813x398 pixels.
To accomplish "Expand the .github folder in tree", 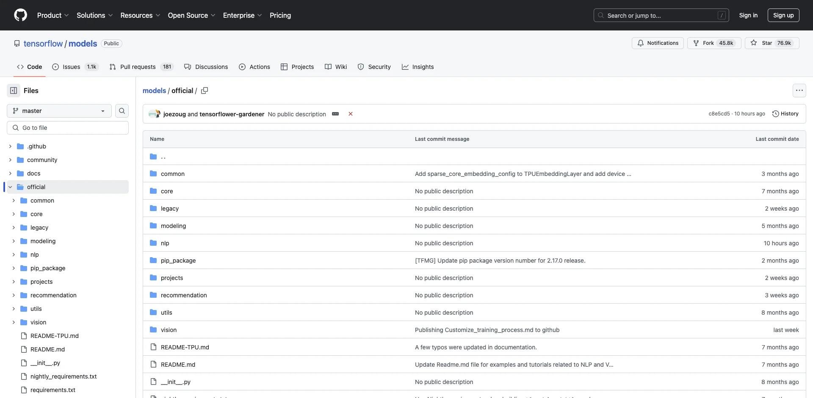I will (10, 146).
